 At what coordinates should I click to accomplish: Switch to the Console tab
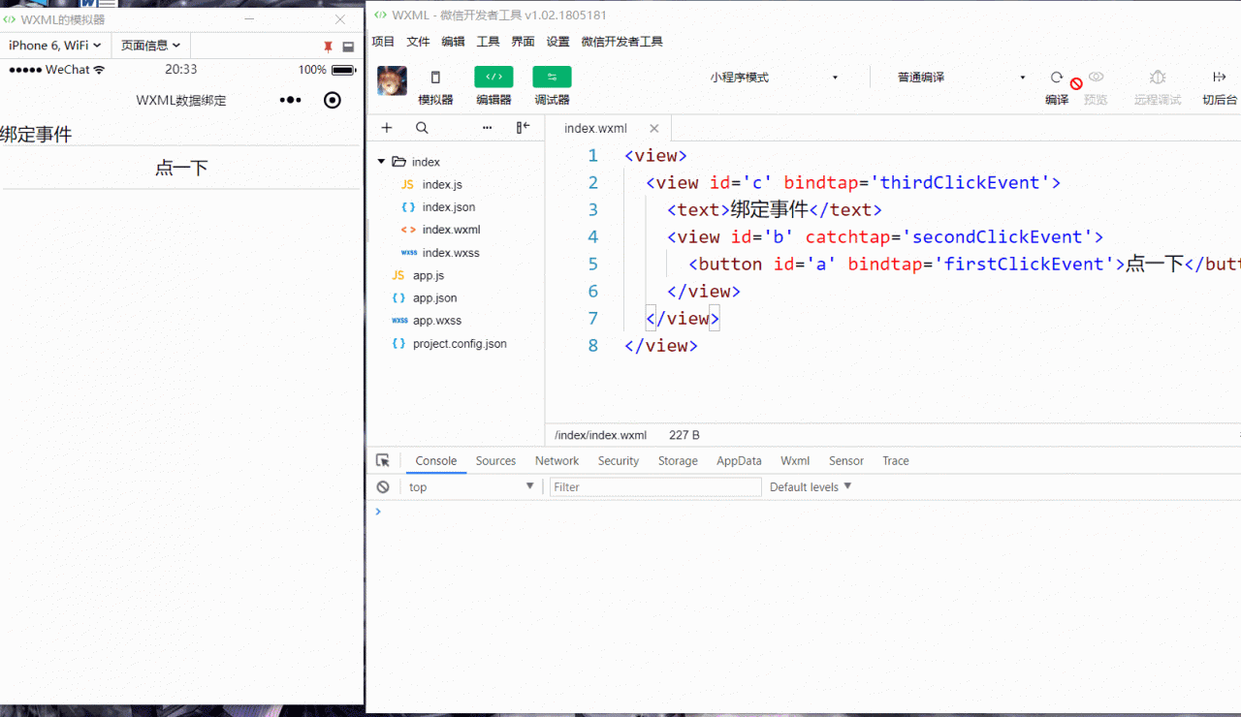[436, 461]
